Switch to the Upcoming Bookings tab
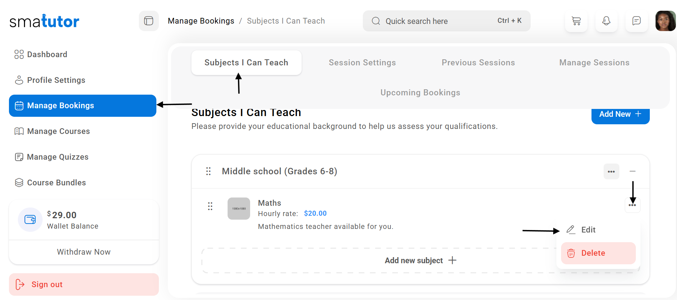Screen dimensions: 677x300 420,93
